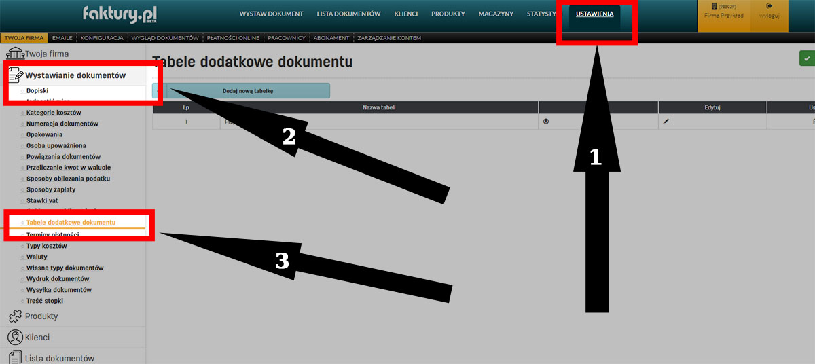
Task: Click the green checkmark button
Action: 807,58
